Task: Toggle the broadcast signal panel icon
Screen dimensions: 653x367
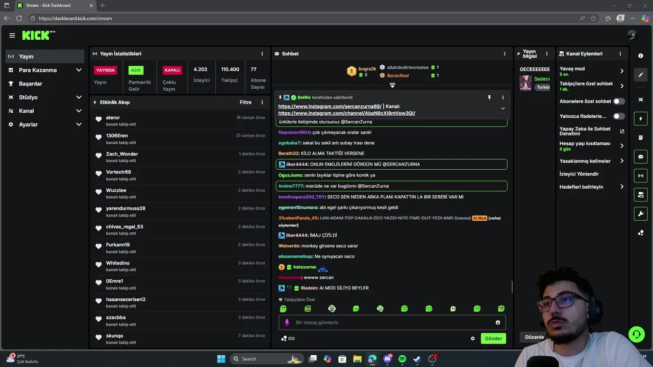Action: pyautogui.click(x=641, y=176)
